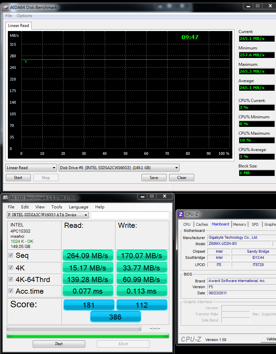This screenshot has height=354, width=276.
Task: Close the AIDA64 Disk Benchmark window
Action: click(270, 6)
